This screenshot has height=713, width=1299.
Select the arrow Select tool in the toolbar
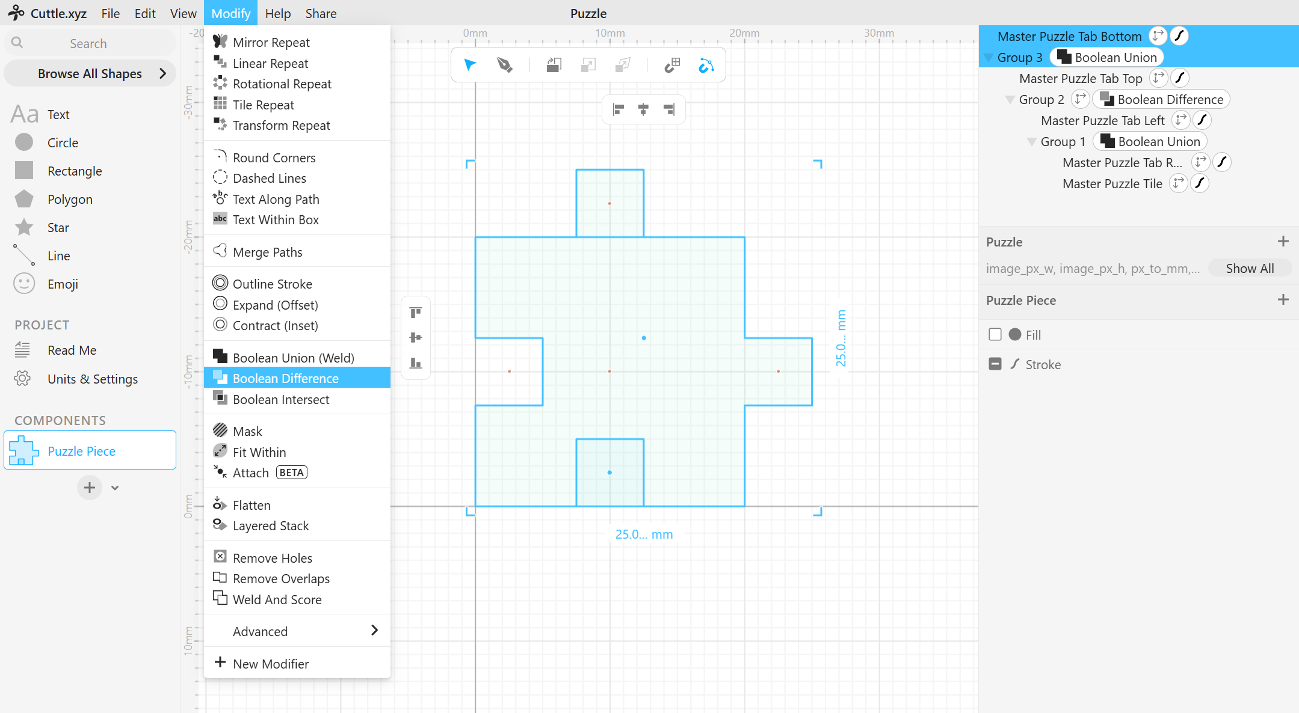(x=470, y=65)
